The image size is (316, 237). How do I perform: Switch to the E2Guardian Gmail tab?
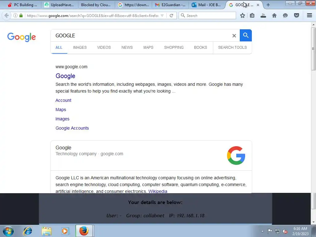pos(170,5)
